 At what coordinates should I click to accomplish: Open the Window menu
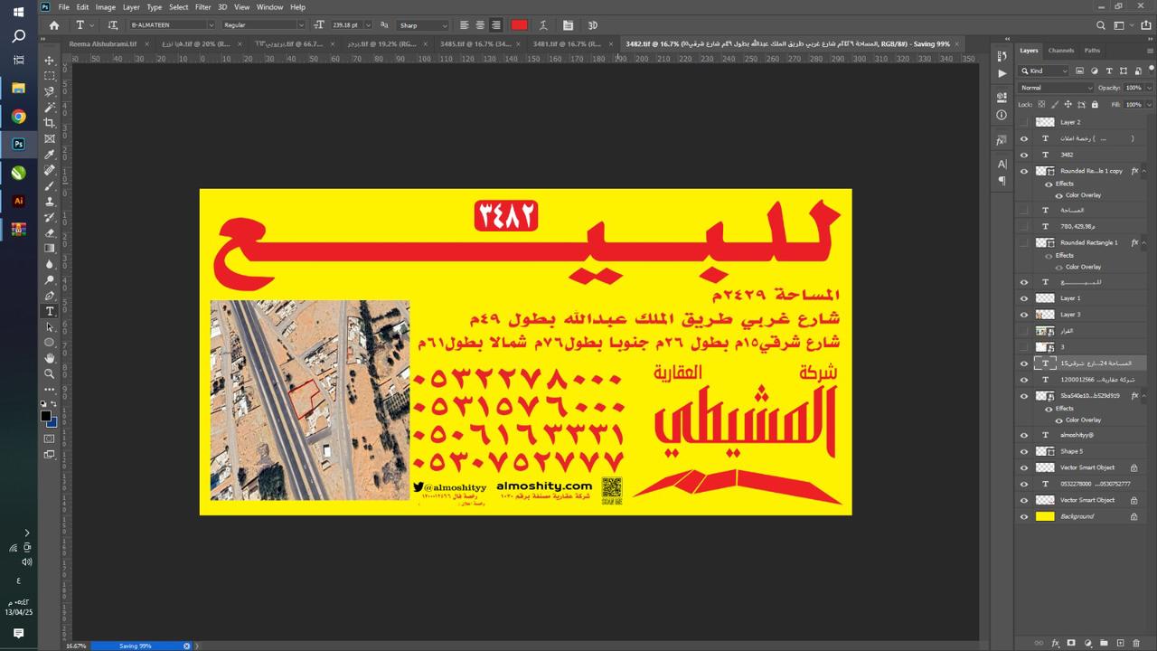[269, 7]
